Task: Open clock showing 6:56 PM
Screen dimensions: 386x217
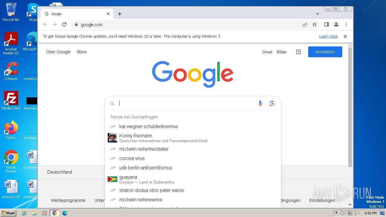Action: pyautogui.click(x=370, y=213)
